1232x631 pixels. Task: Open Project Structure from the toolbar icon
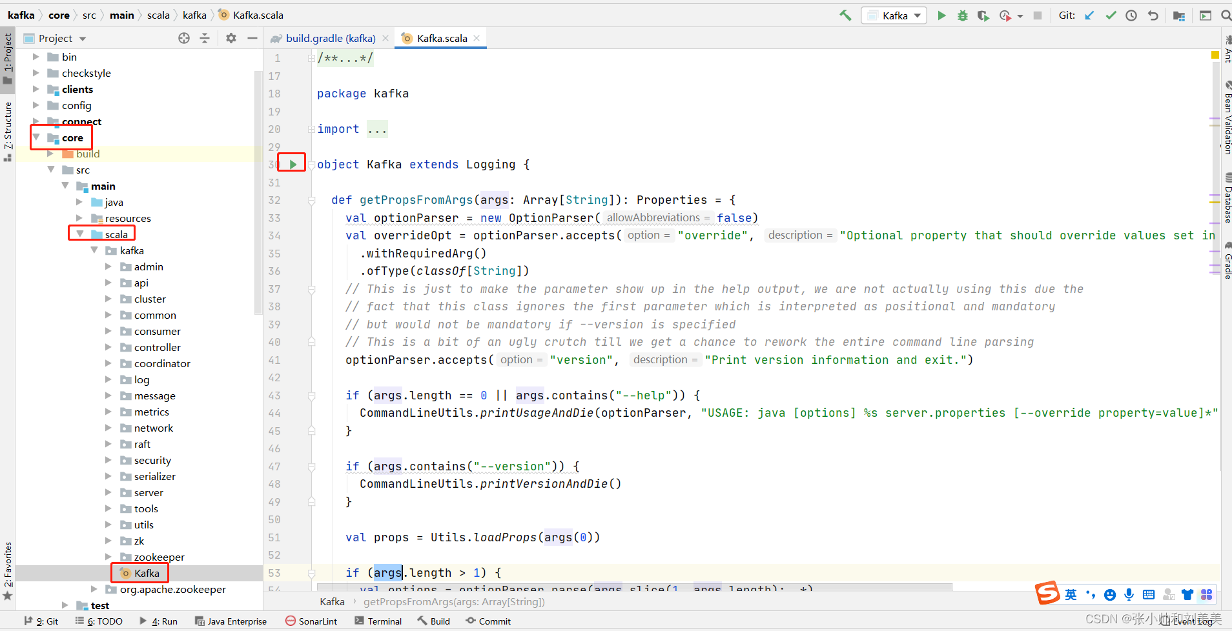pyautogui.click(x=1179, y=15)
